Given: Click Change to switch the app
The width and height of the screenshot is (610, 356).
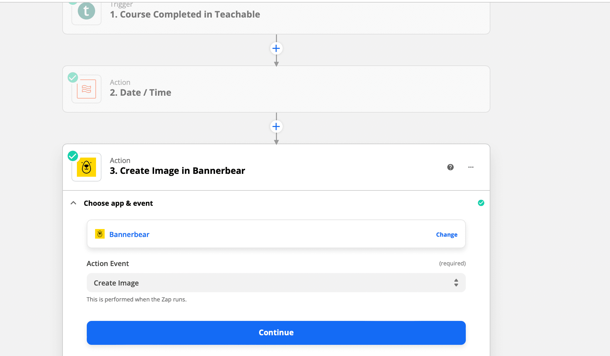Looking at the screenshot, I should click(447, 234).
